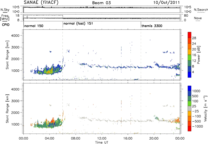Viewport: 208px width, 144px height.
Task: Click the 80 tick of the Nave axis
Action: point(186,16)
